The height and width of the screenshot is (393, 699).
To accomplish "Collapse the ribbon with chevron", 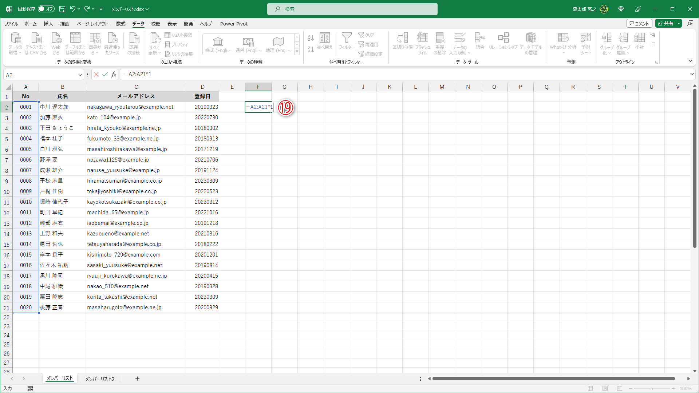I will pos(690,61).
